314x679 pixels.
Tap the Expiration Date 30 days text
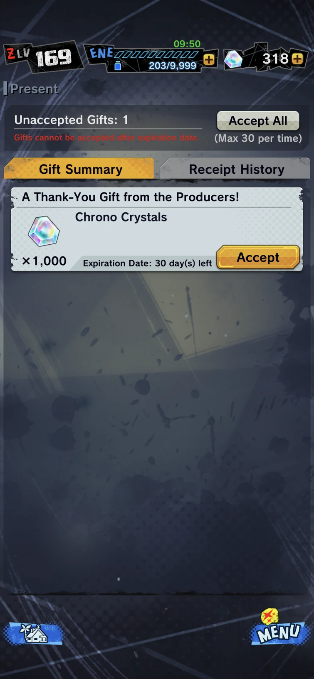(147, 263)
